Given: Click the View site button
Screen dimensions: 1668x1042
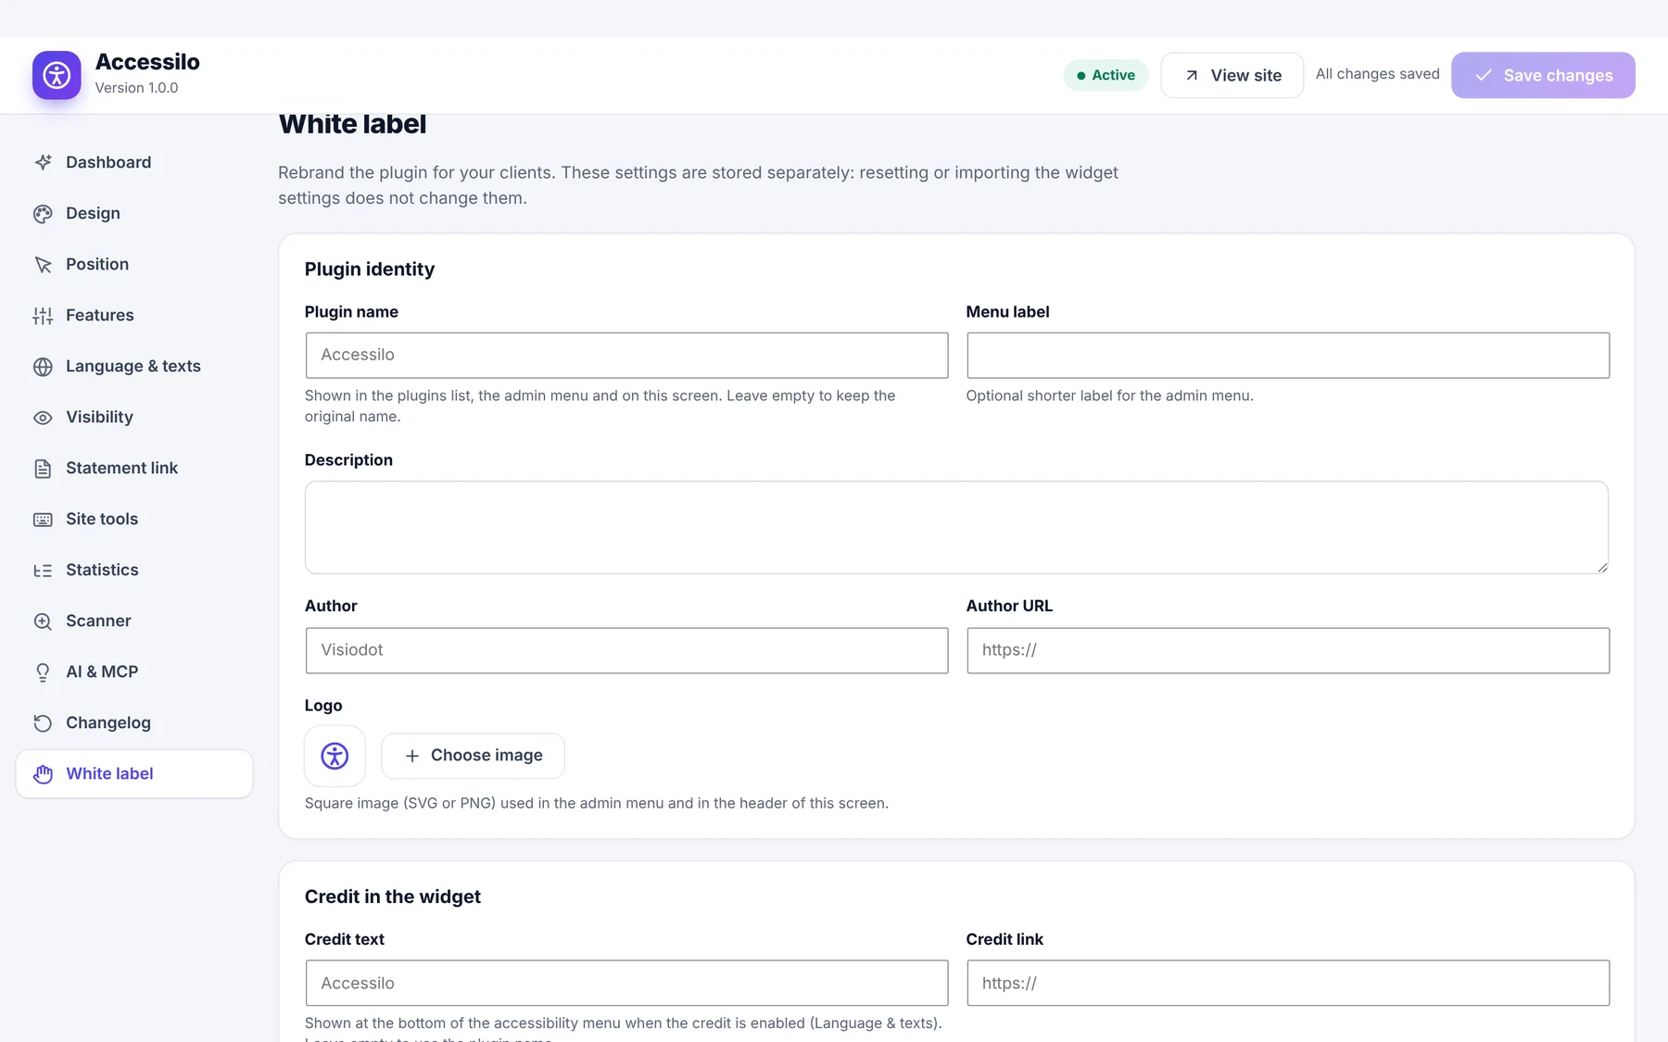Looking at the screenshot, I should tap(1232, 75).
